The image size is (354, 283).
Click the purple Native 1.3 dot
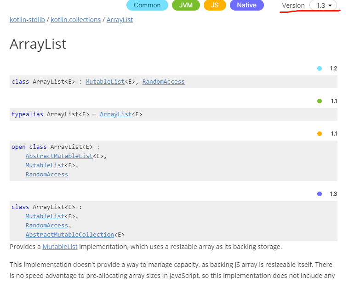[320, 194]
